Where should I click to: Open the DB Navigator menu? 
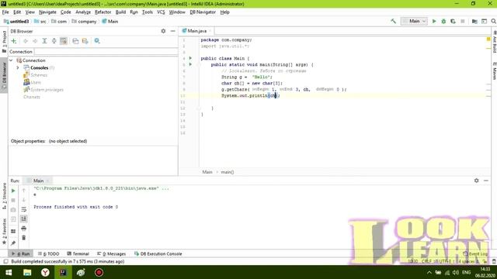(x=203, y=12)
